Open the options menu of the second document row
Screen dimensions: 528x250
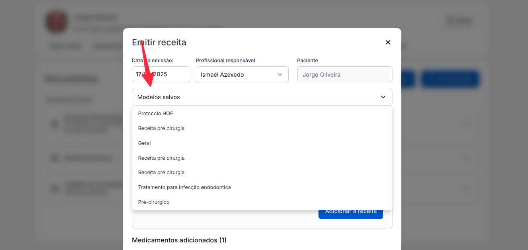pos(466,159)
